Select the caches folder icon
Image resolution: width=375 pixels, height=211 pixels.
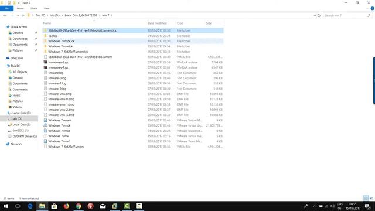[x=46, y=36]
